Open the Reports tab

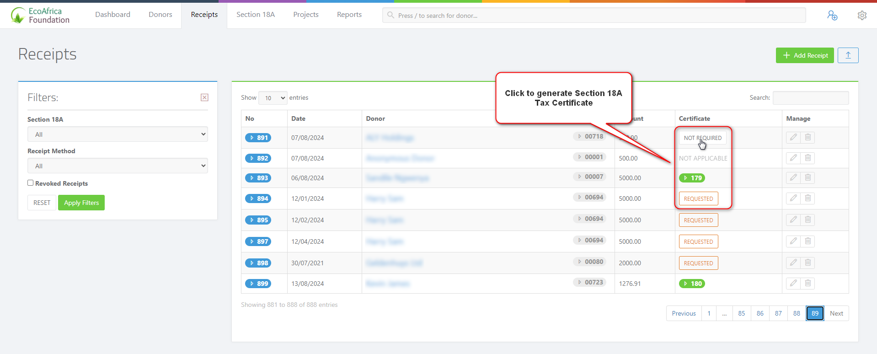point(349,15)
